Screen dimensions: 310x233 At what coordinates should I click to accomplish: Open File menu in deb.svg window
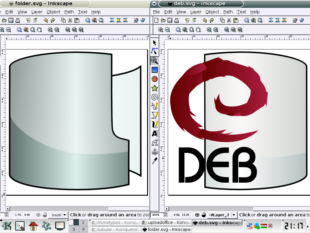coord(156,12)
